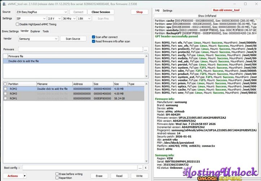261x181 pixels.
Task: Toggle the partition header select-all checkbox
Action: [x=5, y=84]
